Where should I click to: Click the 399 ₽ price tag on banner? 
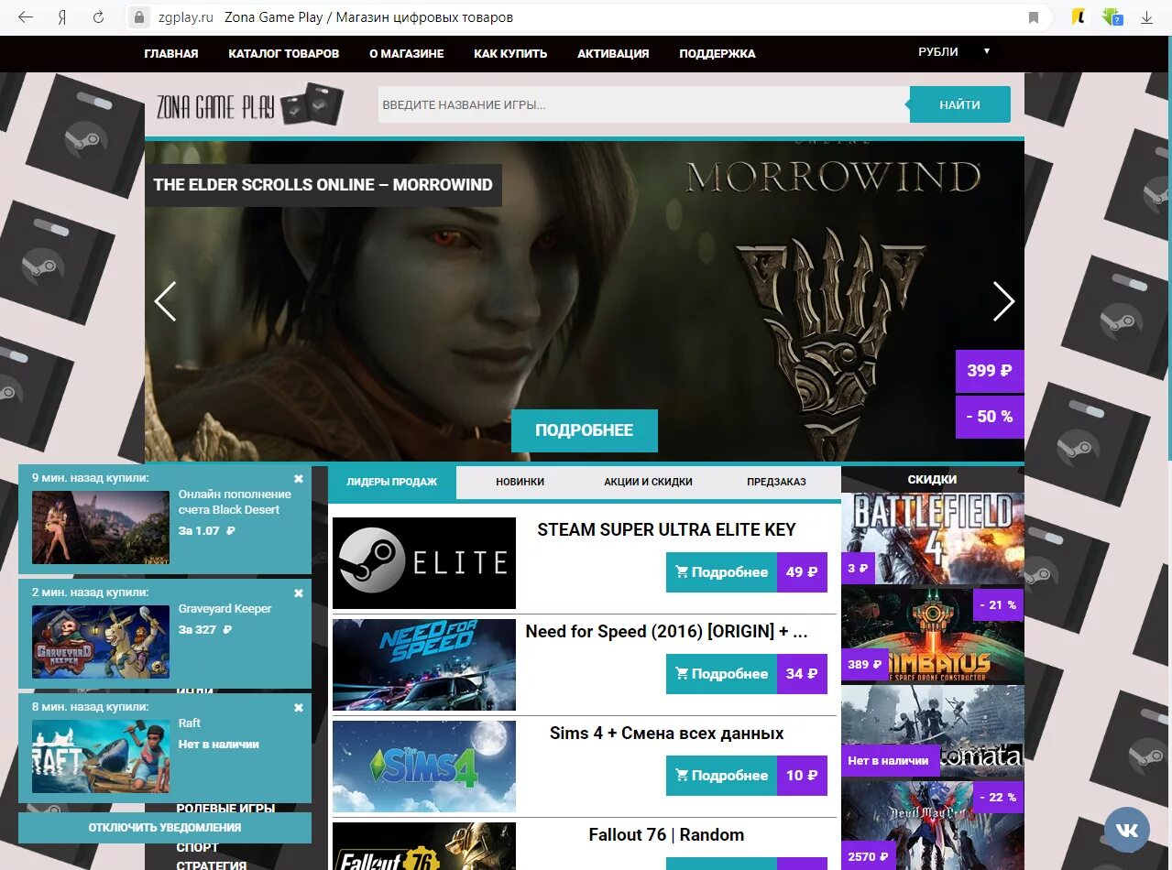click(x=990, y=371)
